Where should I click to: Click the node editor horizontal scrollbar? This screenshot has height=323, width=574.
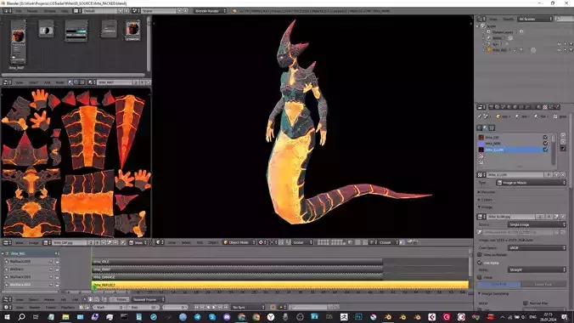point(74,75)
